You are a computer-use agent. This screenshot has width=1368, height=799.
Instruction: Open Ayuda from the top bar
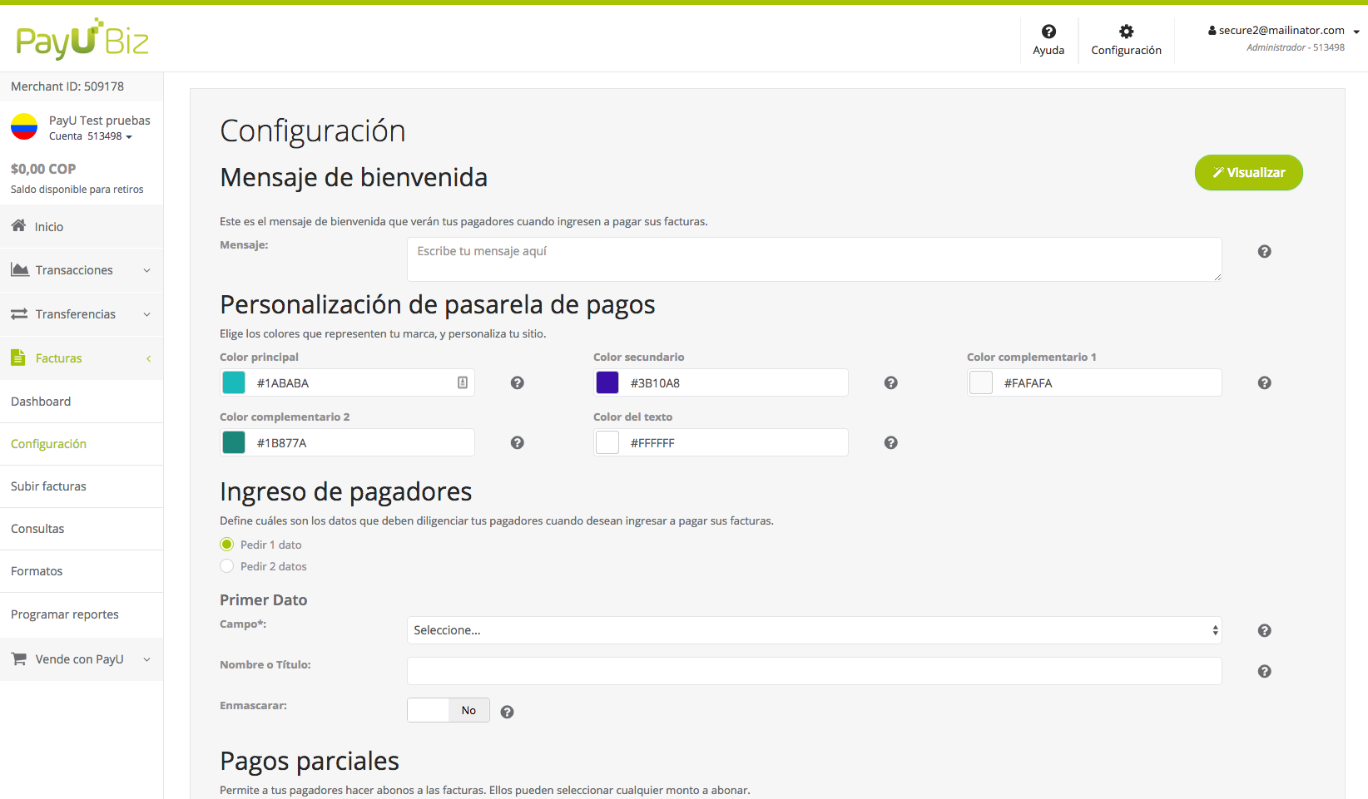[1048, 39]
